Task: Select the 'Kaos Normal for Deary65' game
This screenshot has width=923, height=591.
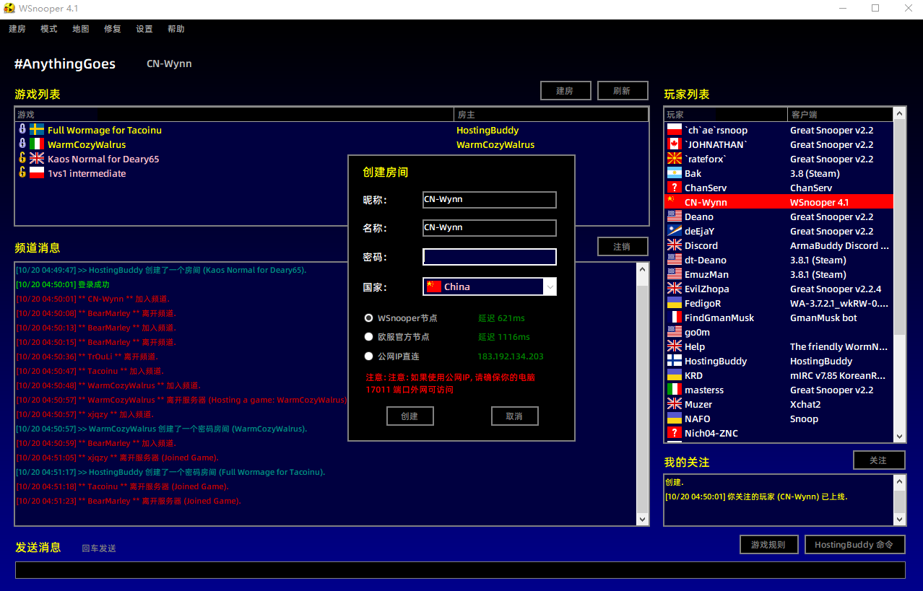Action: tap(331, 159)
